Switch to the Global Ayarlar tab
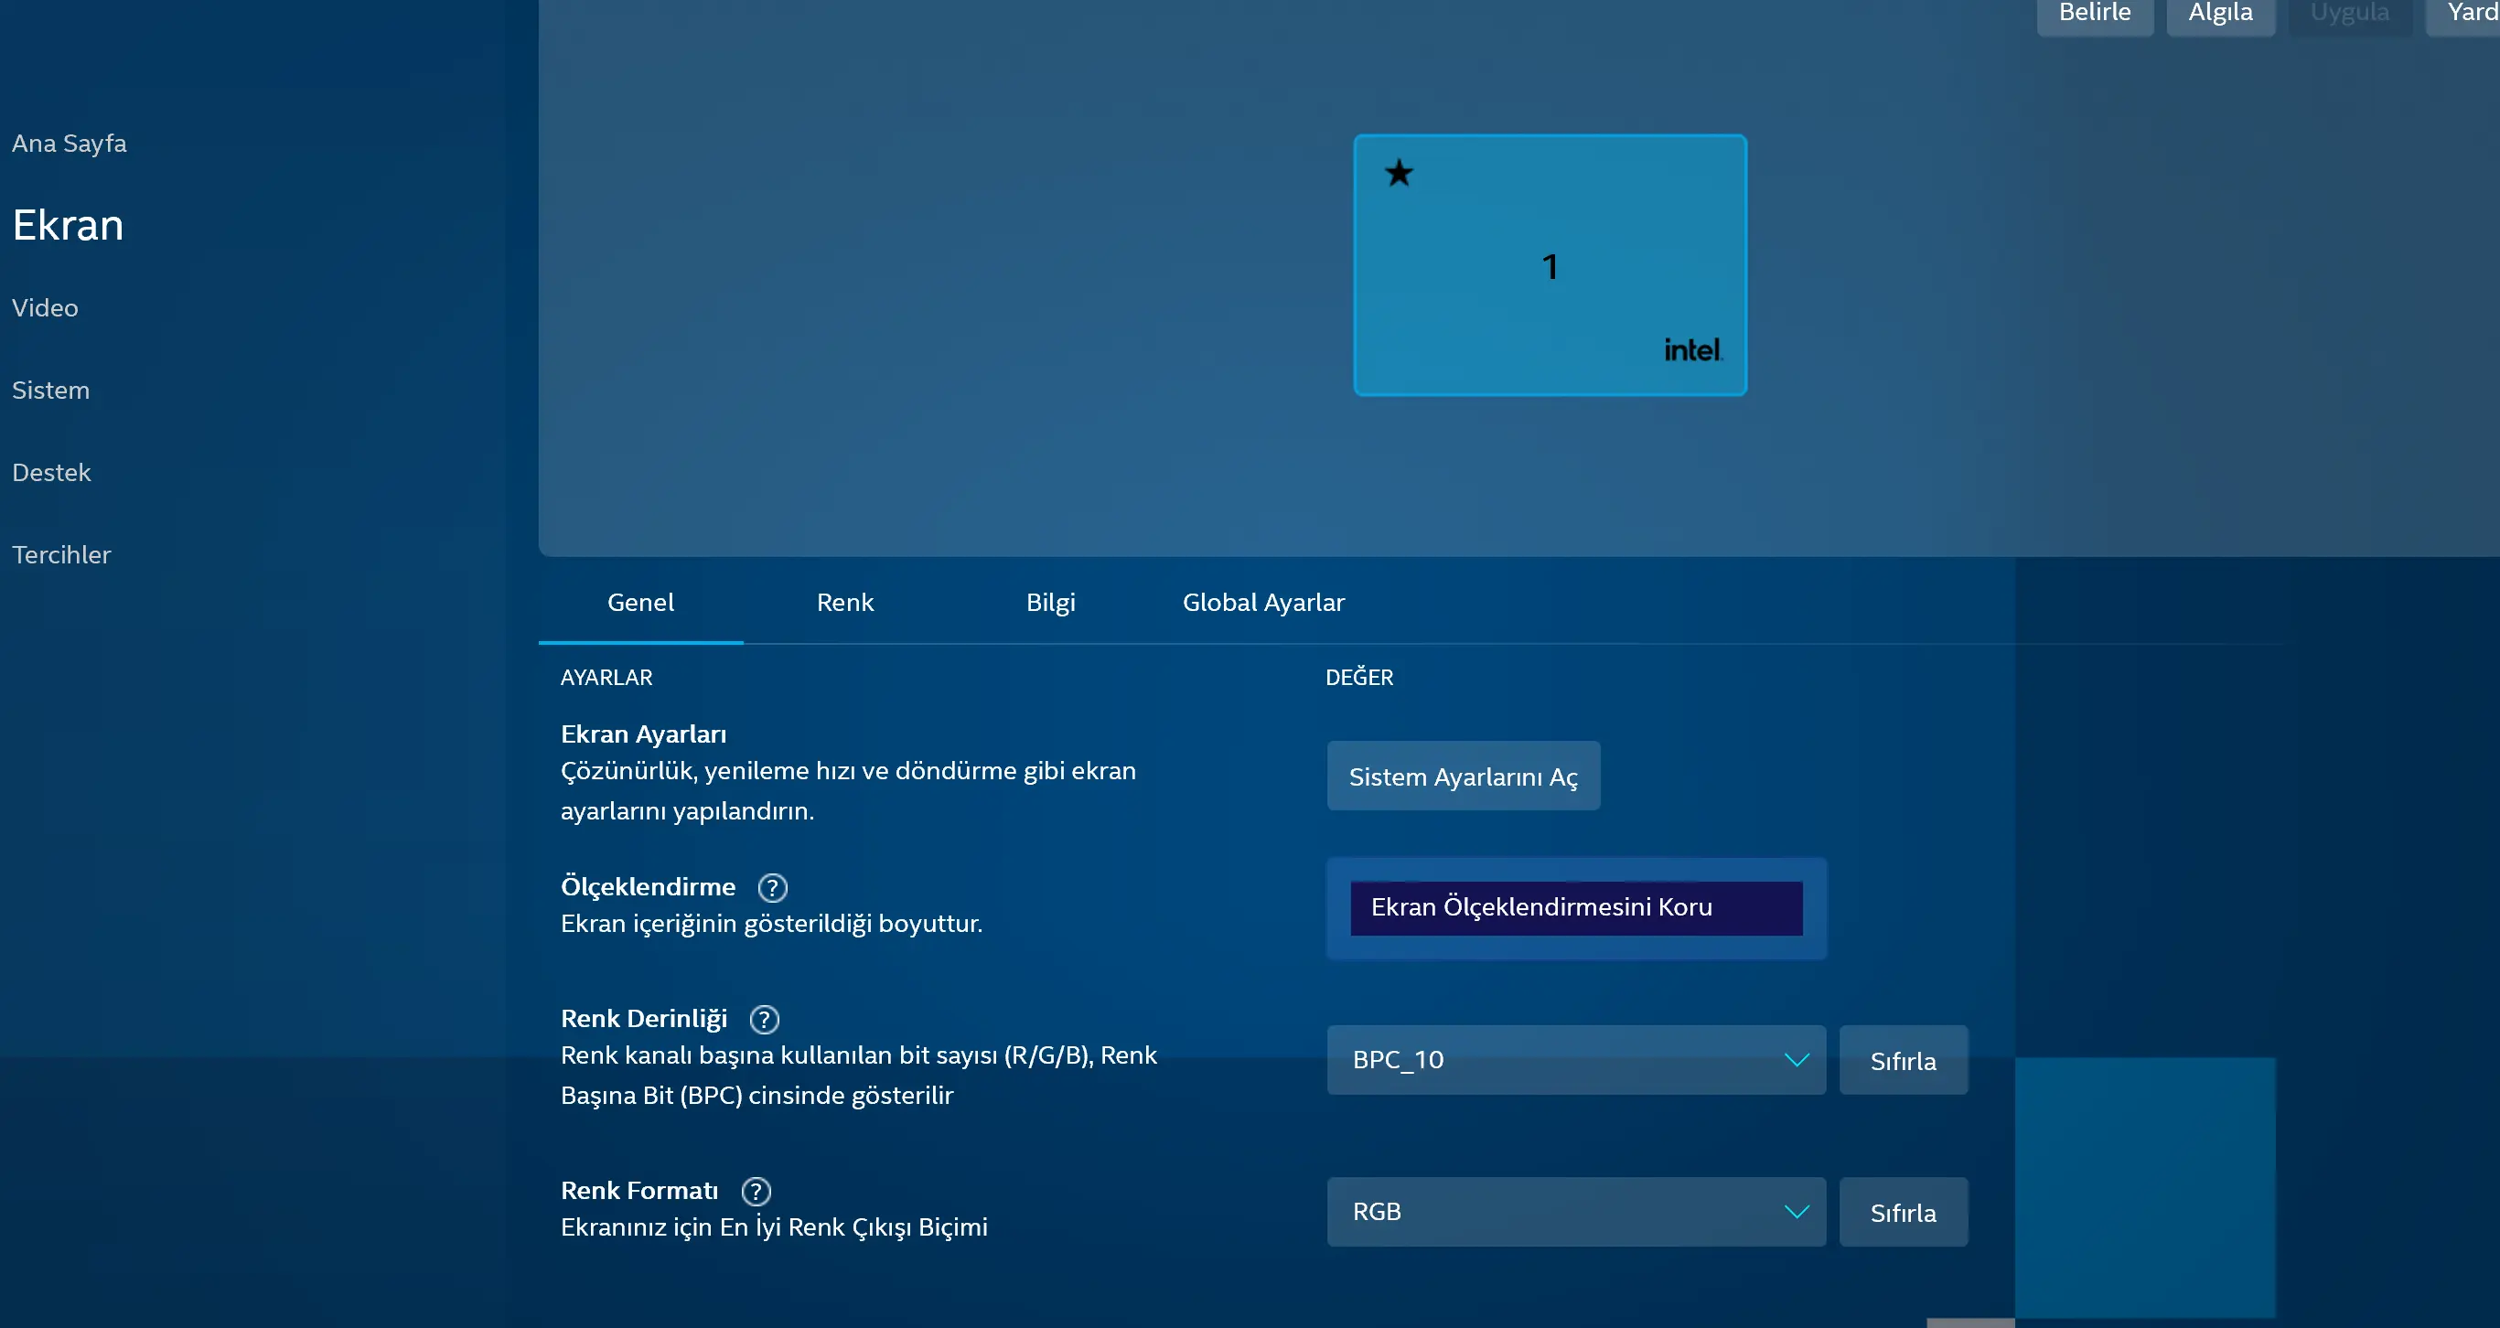 tap(1263, 603)
